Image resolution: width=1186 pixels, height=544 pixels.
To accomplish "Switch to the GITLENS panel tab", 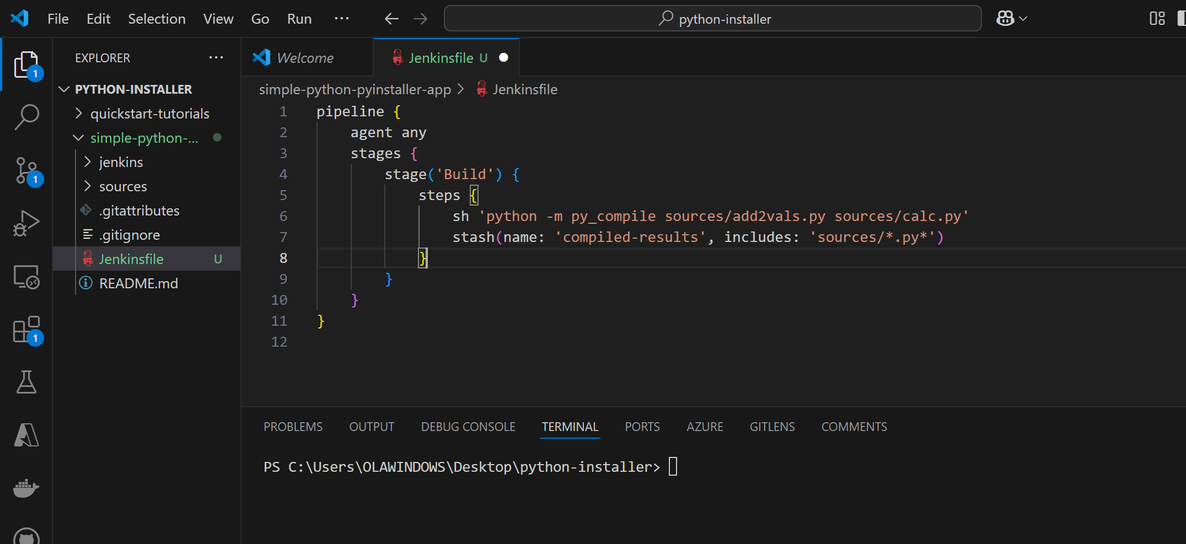I will click(772, 427).
